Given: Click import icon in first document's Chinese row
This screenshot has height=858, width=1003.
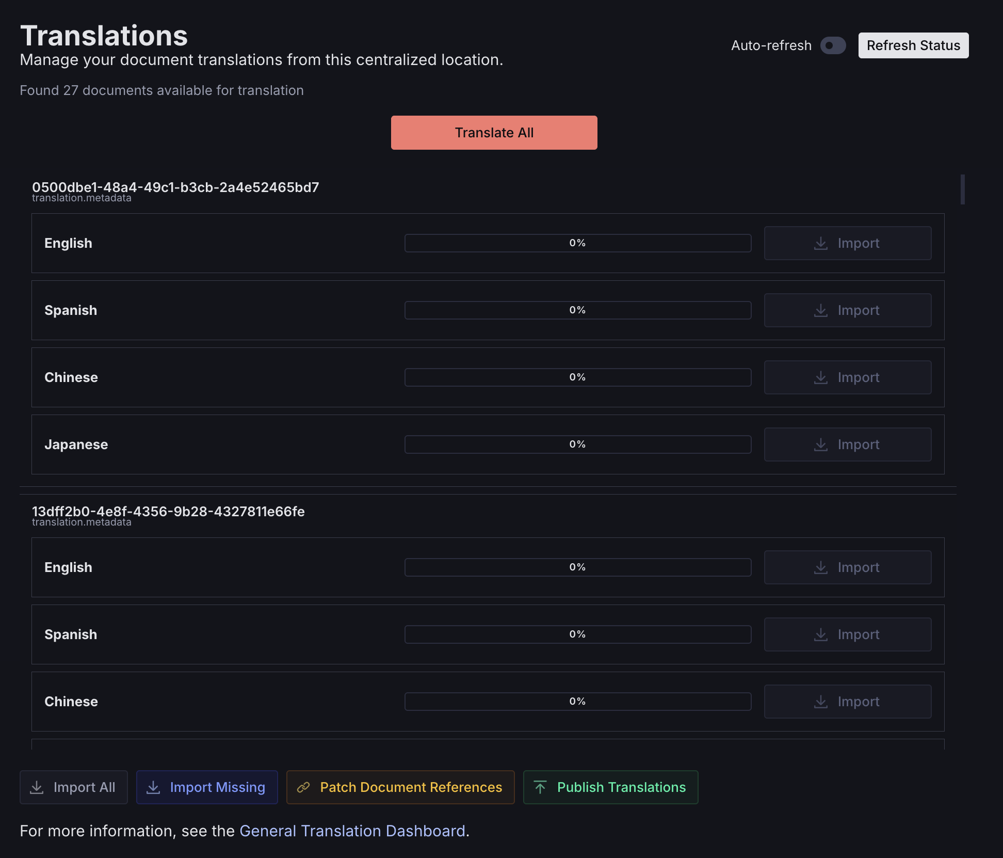Looking at the screenshot, I should tap(820, 377).
